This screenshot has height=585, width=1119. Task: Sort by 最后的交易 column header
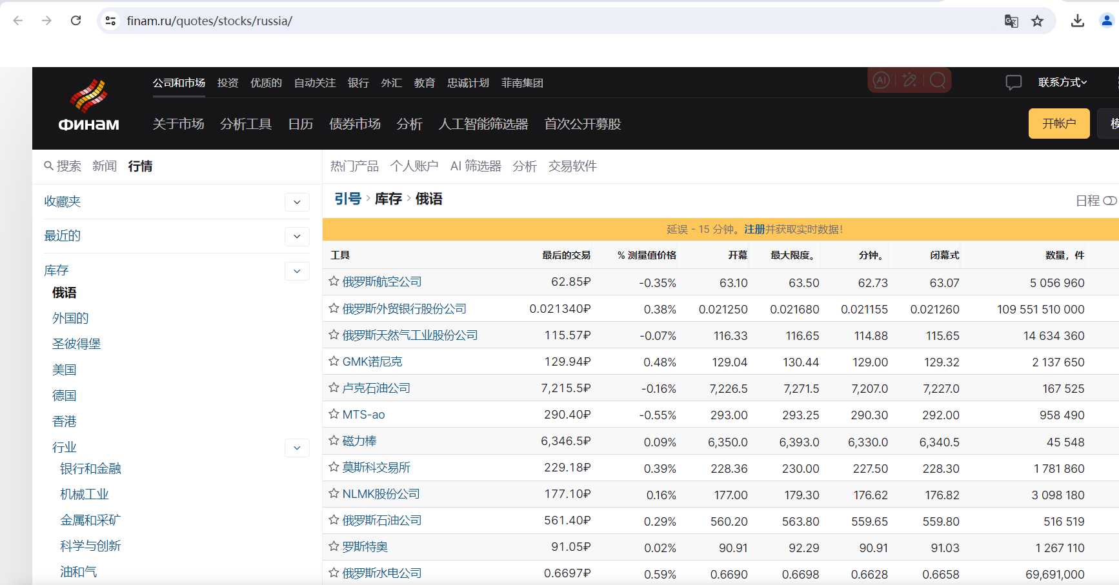coord(567,255)
